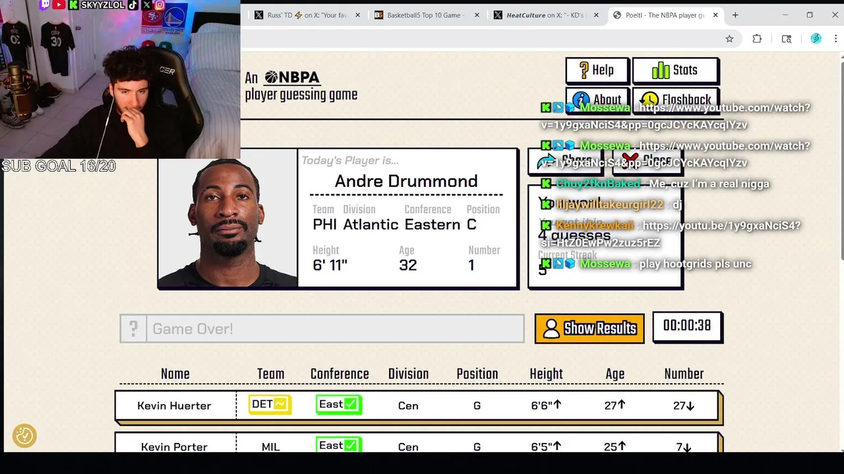Switch to Russ' TD on X tab
The height and width of the screenshot is (474, 844).
pos(307,15)
